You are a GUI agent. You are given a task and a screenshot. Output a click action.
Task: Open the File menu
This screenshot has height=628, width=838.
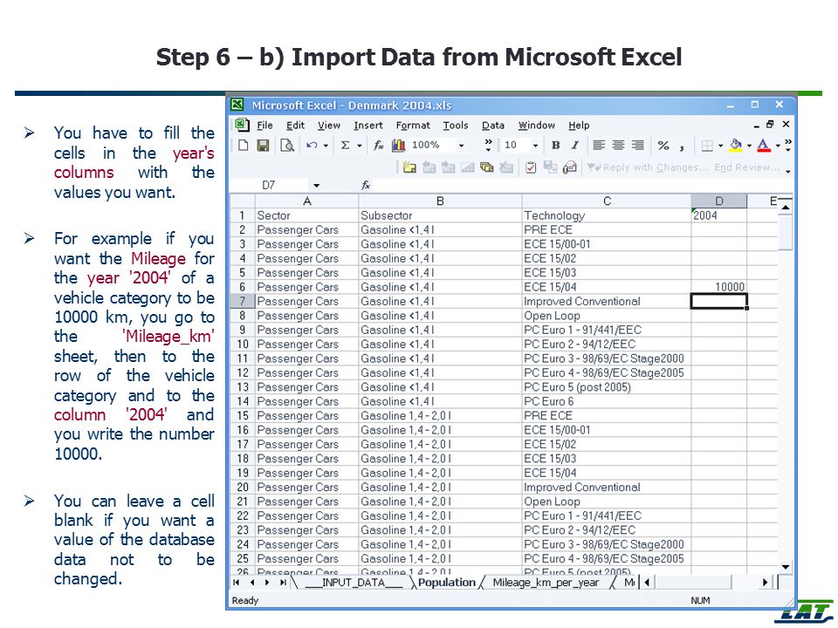click(264, 126)
